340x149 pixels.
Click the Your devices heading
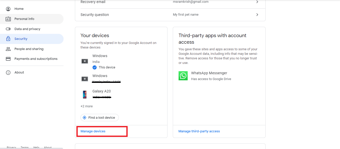[x=95, y=35]
